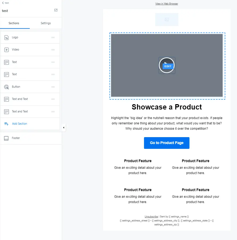Click the Go to Product Page button
This screenshot has width=237, height=240.
coord(167,143)
